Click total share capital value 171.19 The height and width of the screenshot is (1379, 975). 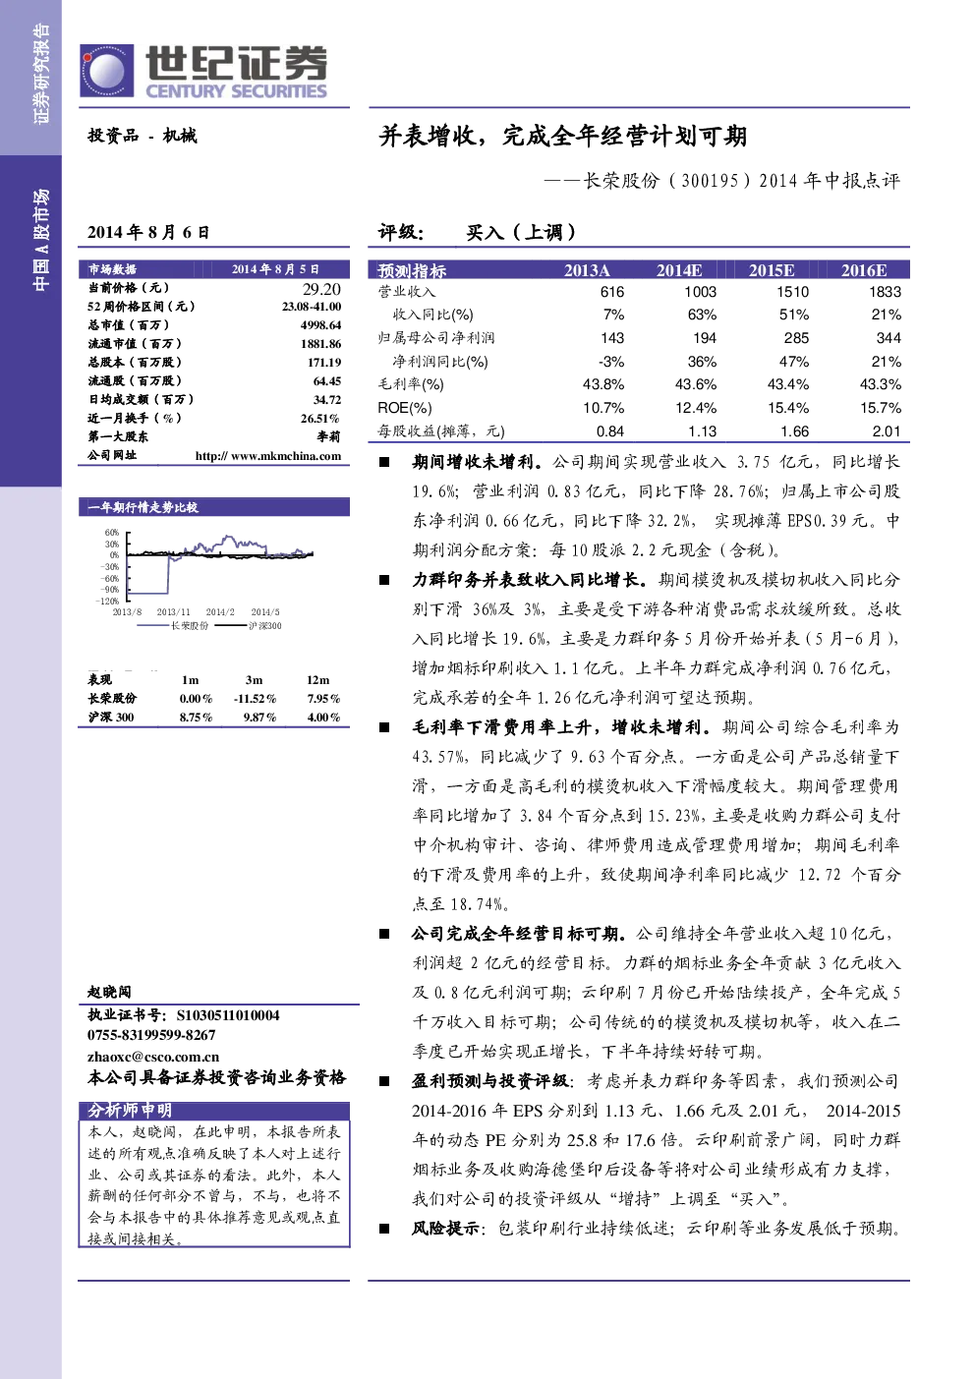tap(324, 363)
